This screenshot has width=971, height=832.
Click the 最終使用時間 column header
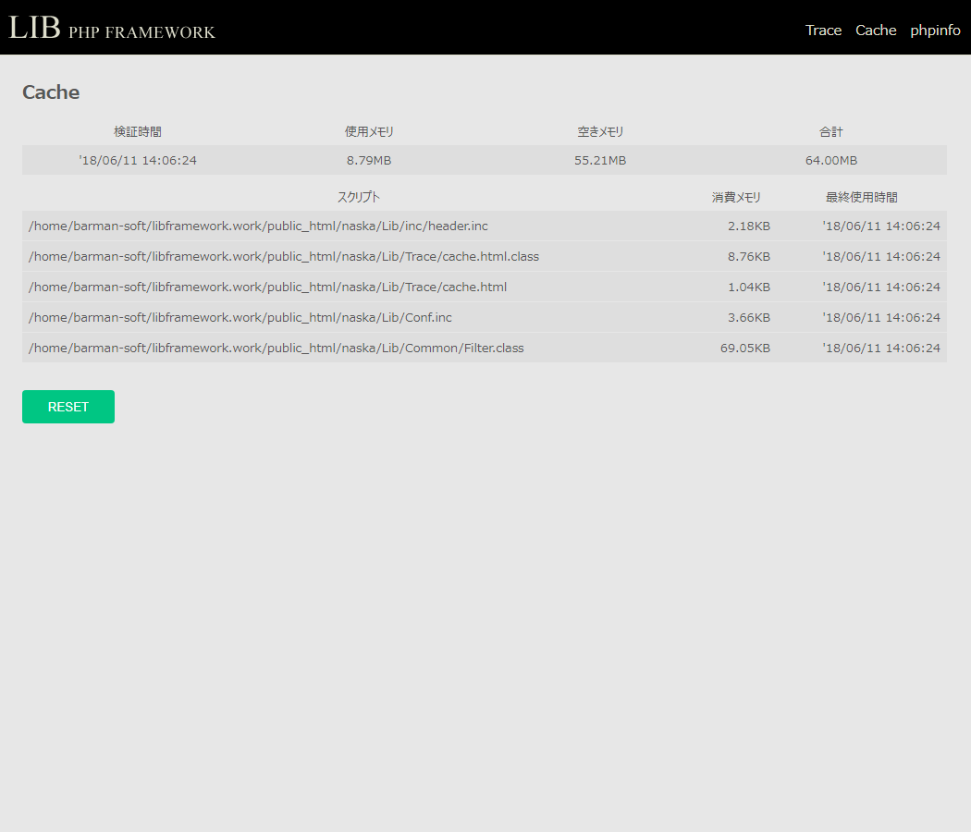(861, 198)
